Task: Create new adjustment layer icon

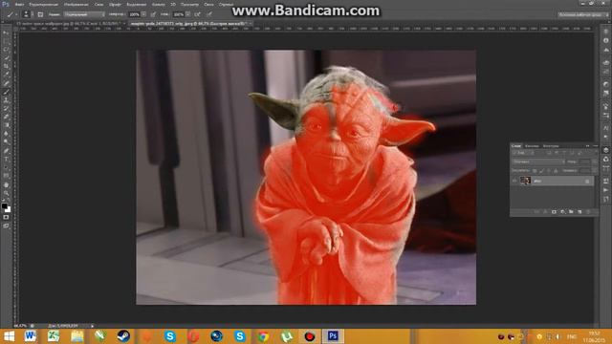Action: coord(563,212)
